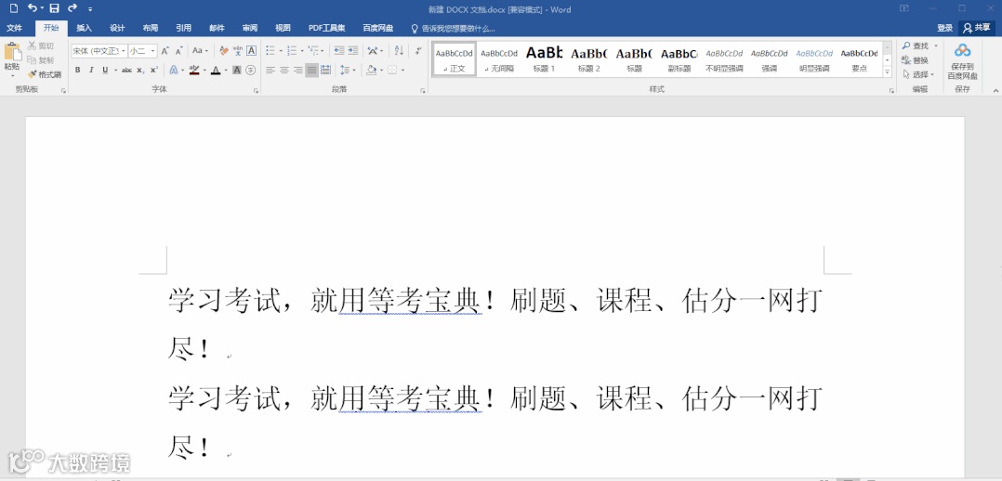Apply distributed alignment to the paragraph

326,70
